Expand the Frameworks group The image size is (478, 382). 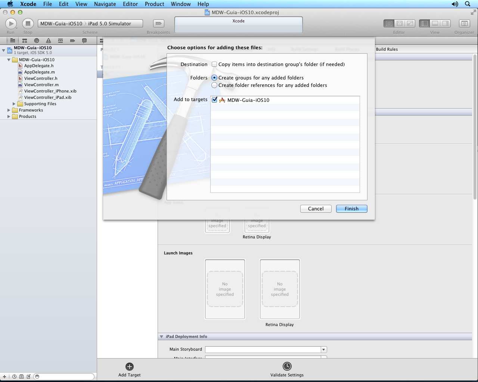pyautogui.click(x=9, y=110)
